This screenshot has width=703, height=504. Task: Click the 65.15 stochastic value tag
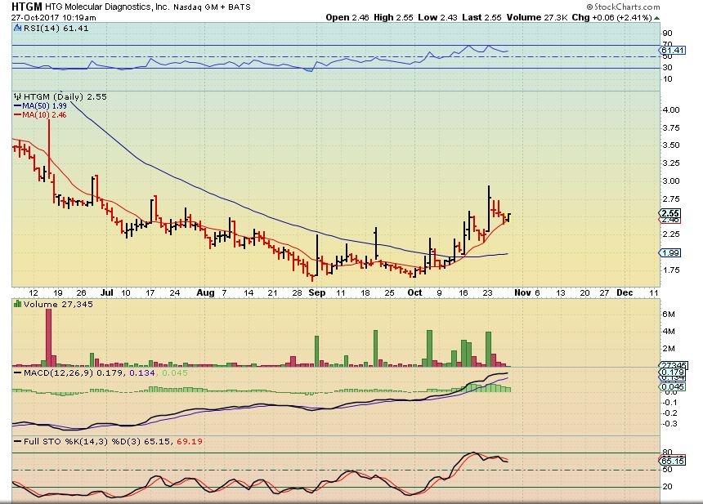coord(669,462)
